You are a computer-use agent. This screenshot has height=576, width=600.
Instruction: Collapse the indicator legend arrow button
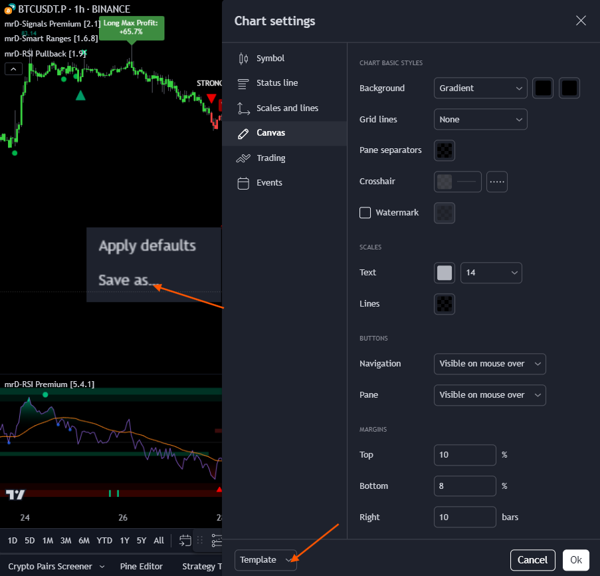(13, 69)
